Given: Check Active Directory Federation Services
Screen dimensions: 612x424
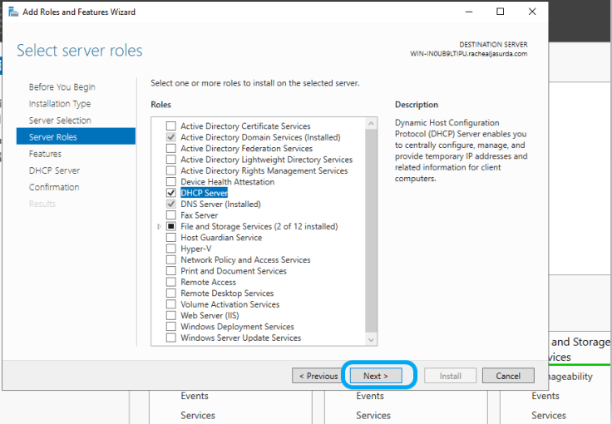Looking at the screenshot, I should click(x=171, y=148).
